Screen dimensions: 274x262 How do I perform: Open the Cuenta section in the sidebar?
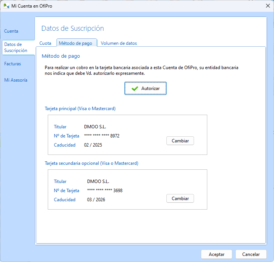pos(11,31)
